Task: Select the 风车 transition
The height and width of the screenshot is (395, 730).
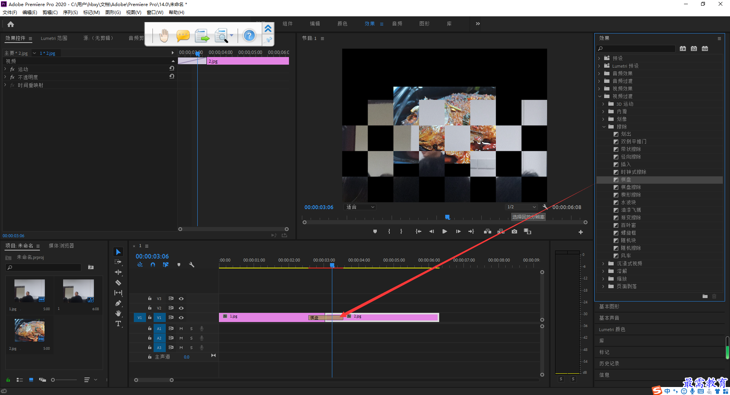Action: pos(626,255)
